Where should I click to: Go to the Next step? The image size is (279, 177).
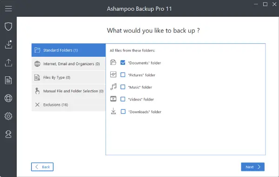coord(252,167)
